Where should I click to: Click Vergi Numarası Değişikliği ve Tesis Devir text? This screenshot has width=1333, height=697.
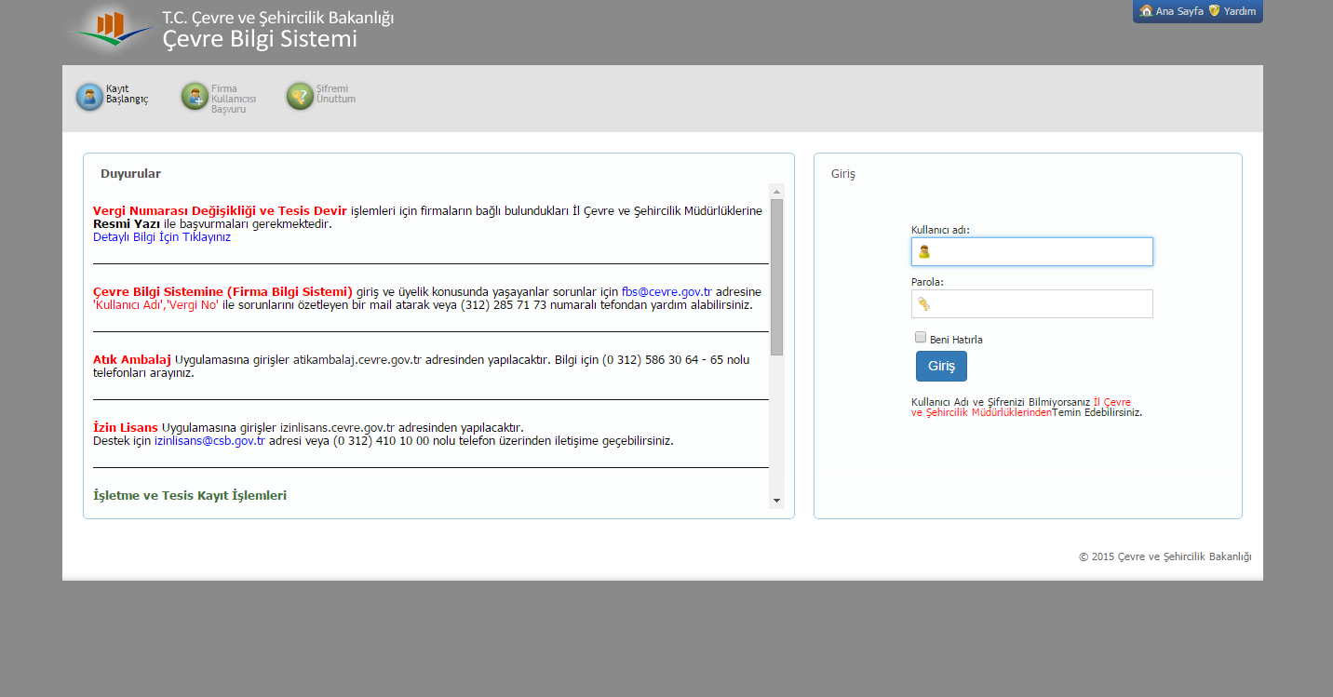[220, 210]
